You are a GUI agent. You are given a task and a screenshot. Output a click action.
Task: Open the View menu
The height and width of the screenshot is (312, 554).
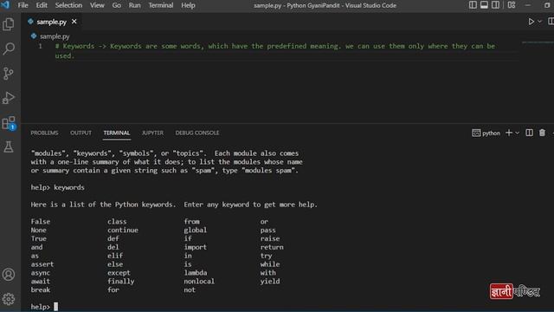97,5
